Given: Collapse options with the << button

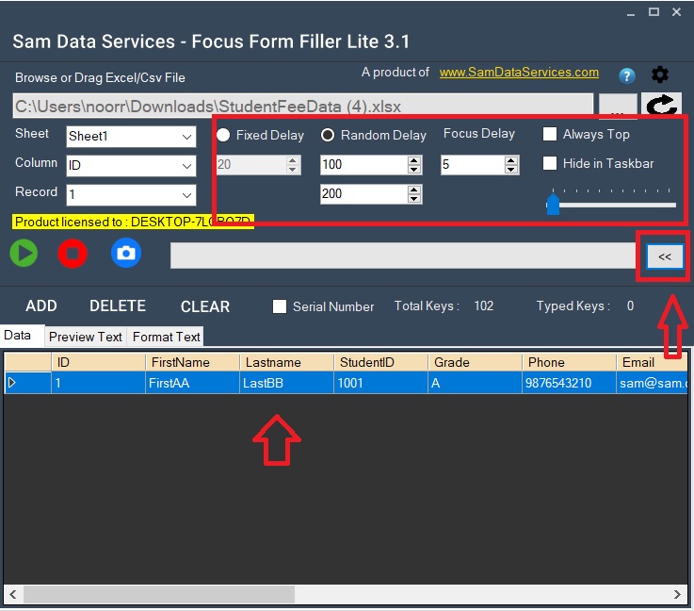Looking at the screenshot, I should click(665, 256).
